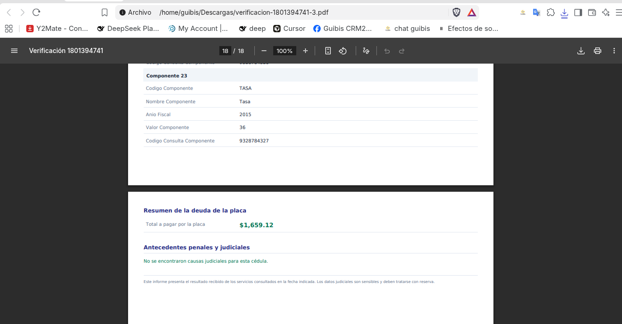Open the Brave Wallet
622x324 pixels.
tap(592, 12)
